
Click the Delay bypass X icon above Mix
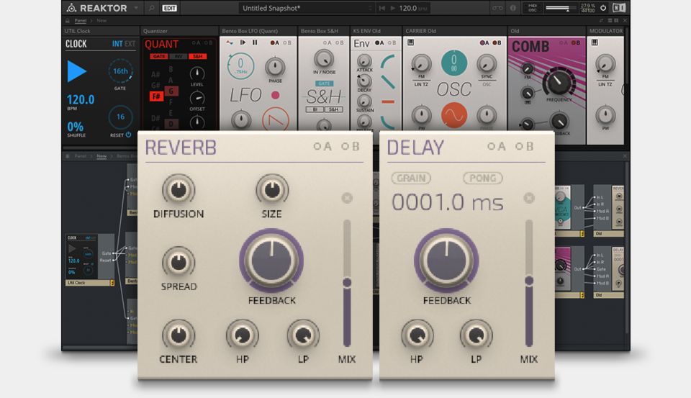529,198
